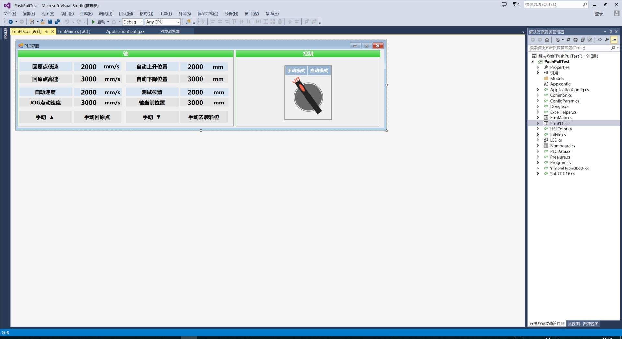Click the notifications flag icon

tap(514, 5)
